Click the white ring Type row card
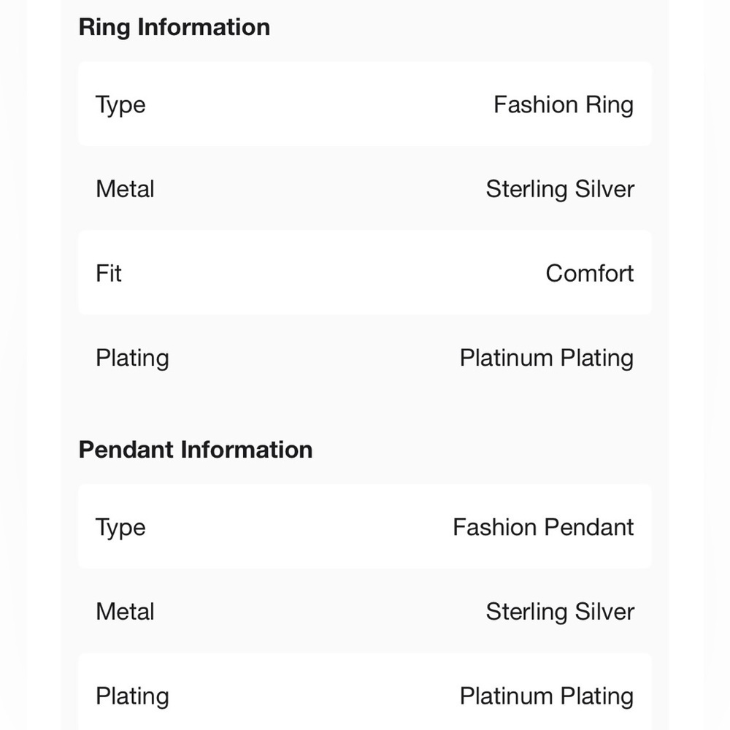The image size is (730, 730). point(364,104)
